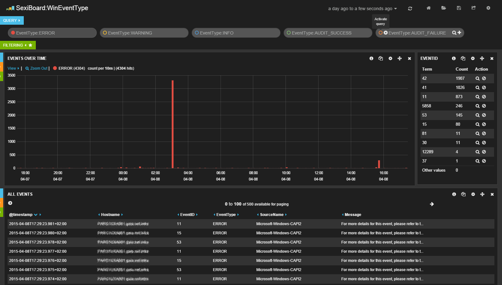Filter on term 41 with magnifier icon
Image resolution: width=502 pixels, height=285 pixels.
coord(477,88)
